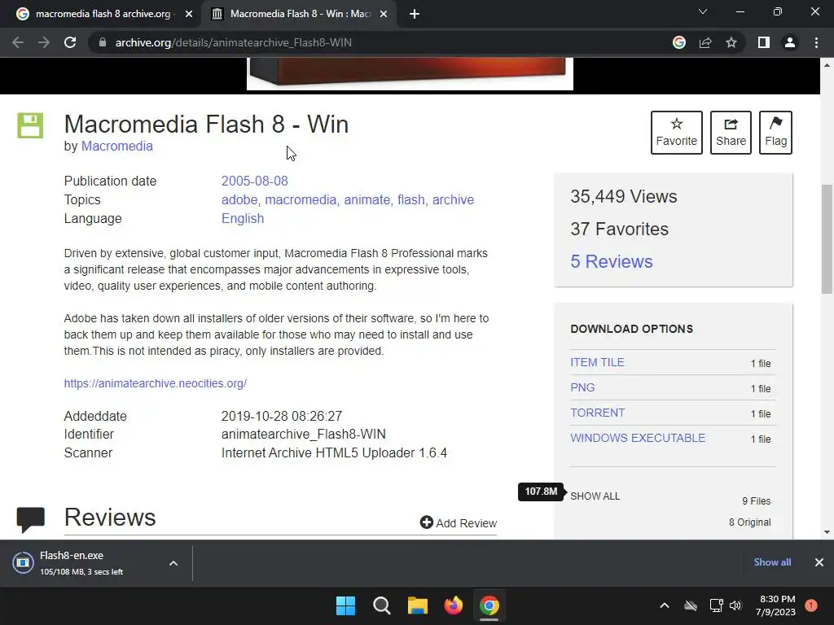Image resolution: width=834 pixels, height=625 pixels.
Task: Click the forward navigation arrow
Action: click(44, 42)
